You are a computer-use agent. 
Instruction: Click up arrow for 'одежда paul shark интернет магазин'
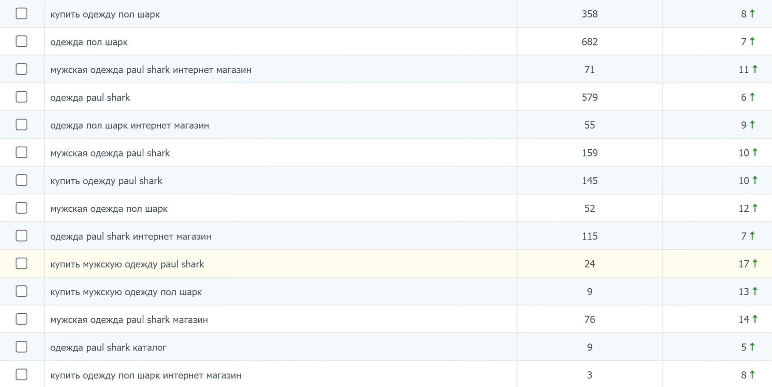coord(752,236)
